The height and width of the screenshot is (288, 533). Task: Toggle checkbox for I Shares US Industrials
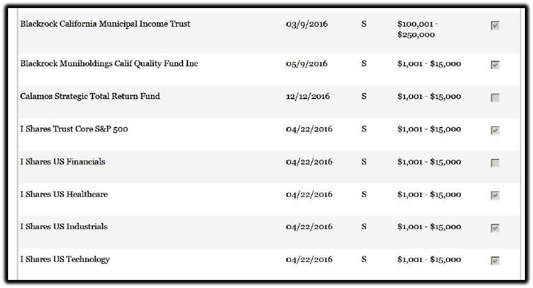[x=495, y=228]
